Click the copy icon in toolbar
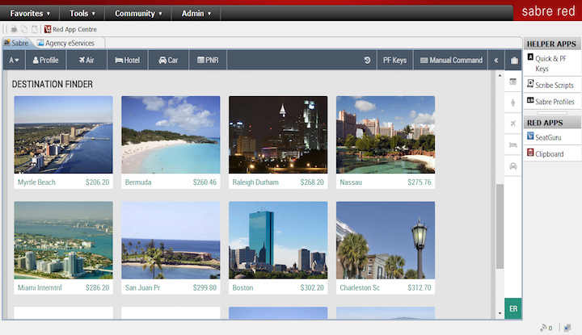 pos(24,29)
